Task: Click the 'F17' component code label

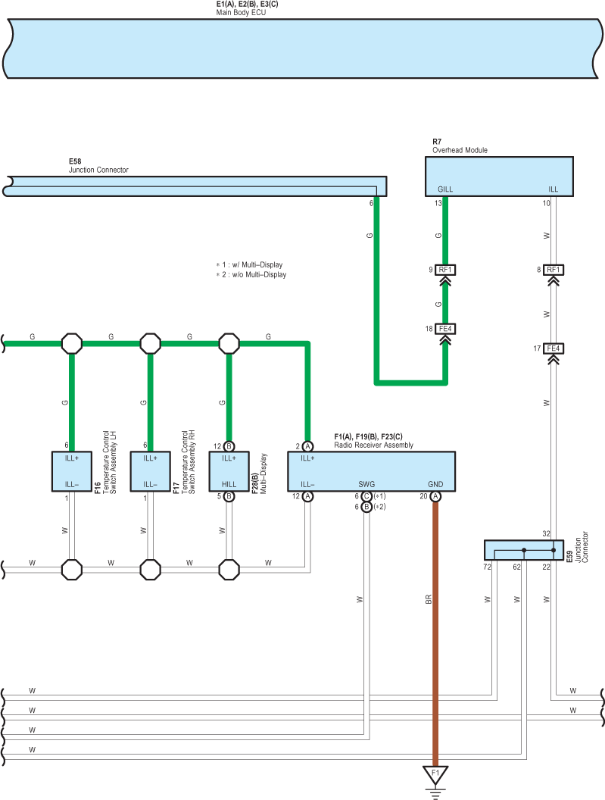Action: pos(176,488)
